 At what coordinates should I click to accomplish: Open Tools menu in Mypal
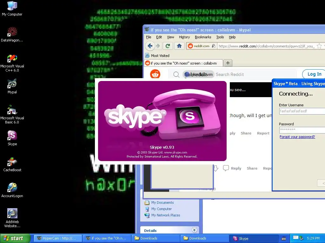tap(220, 37)
